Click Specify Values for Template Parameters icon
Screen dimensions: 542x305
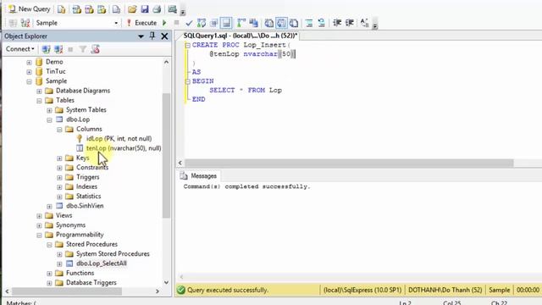(x=364, y=23)
